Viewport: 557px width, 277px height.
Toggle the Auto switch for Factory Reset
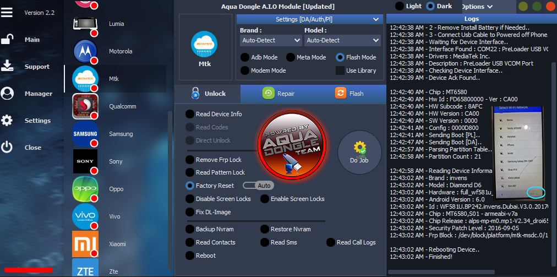point(259,186)
